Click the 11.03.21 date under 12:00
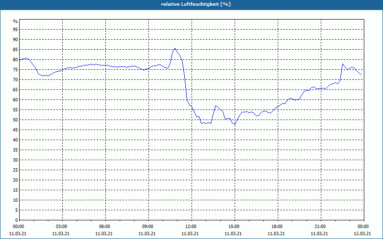The width and height of the screenshot is (383, 239). [x=190, y=234]
